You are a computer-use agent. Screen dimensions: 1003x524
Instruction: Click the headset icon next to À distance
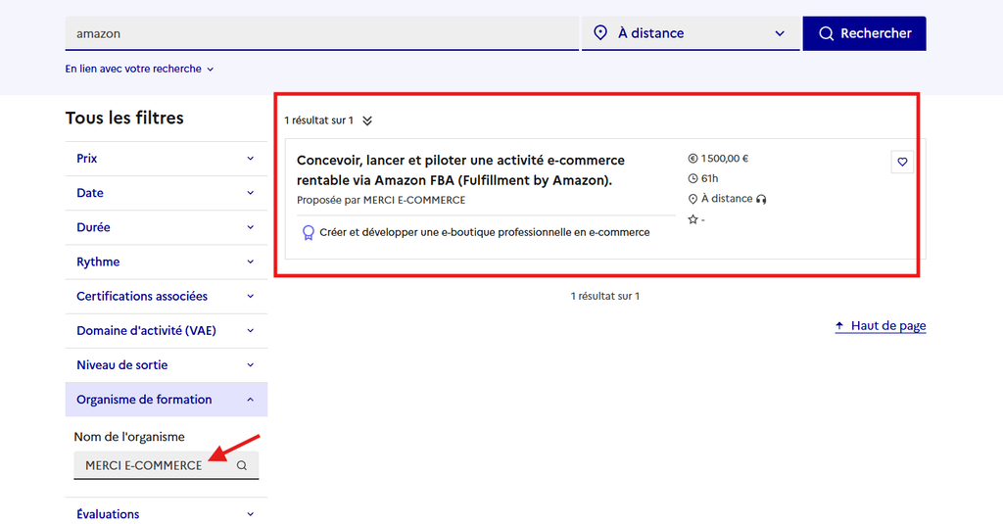pos(760,199)
